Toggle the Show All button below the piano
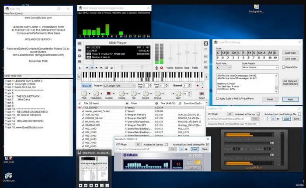Viewport: 306px width, 188px height. 86,86
